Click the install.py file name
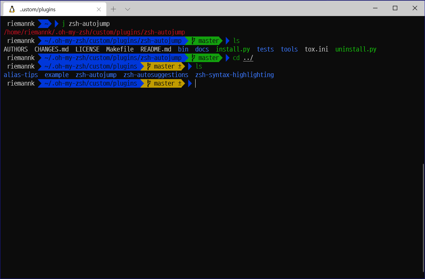425x279 pixels. [233, 49]
